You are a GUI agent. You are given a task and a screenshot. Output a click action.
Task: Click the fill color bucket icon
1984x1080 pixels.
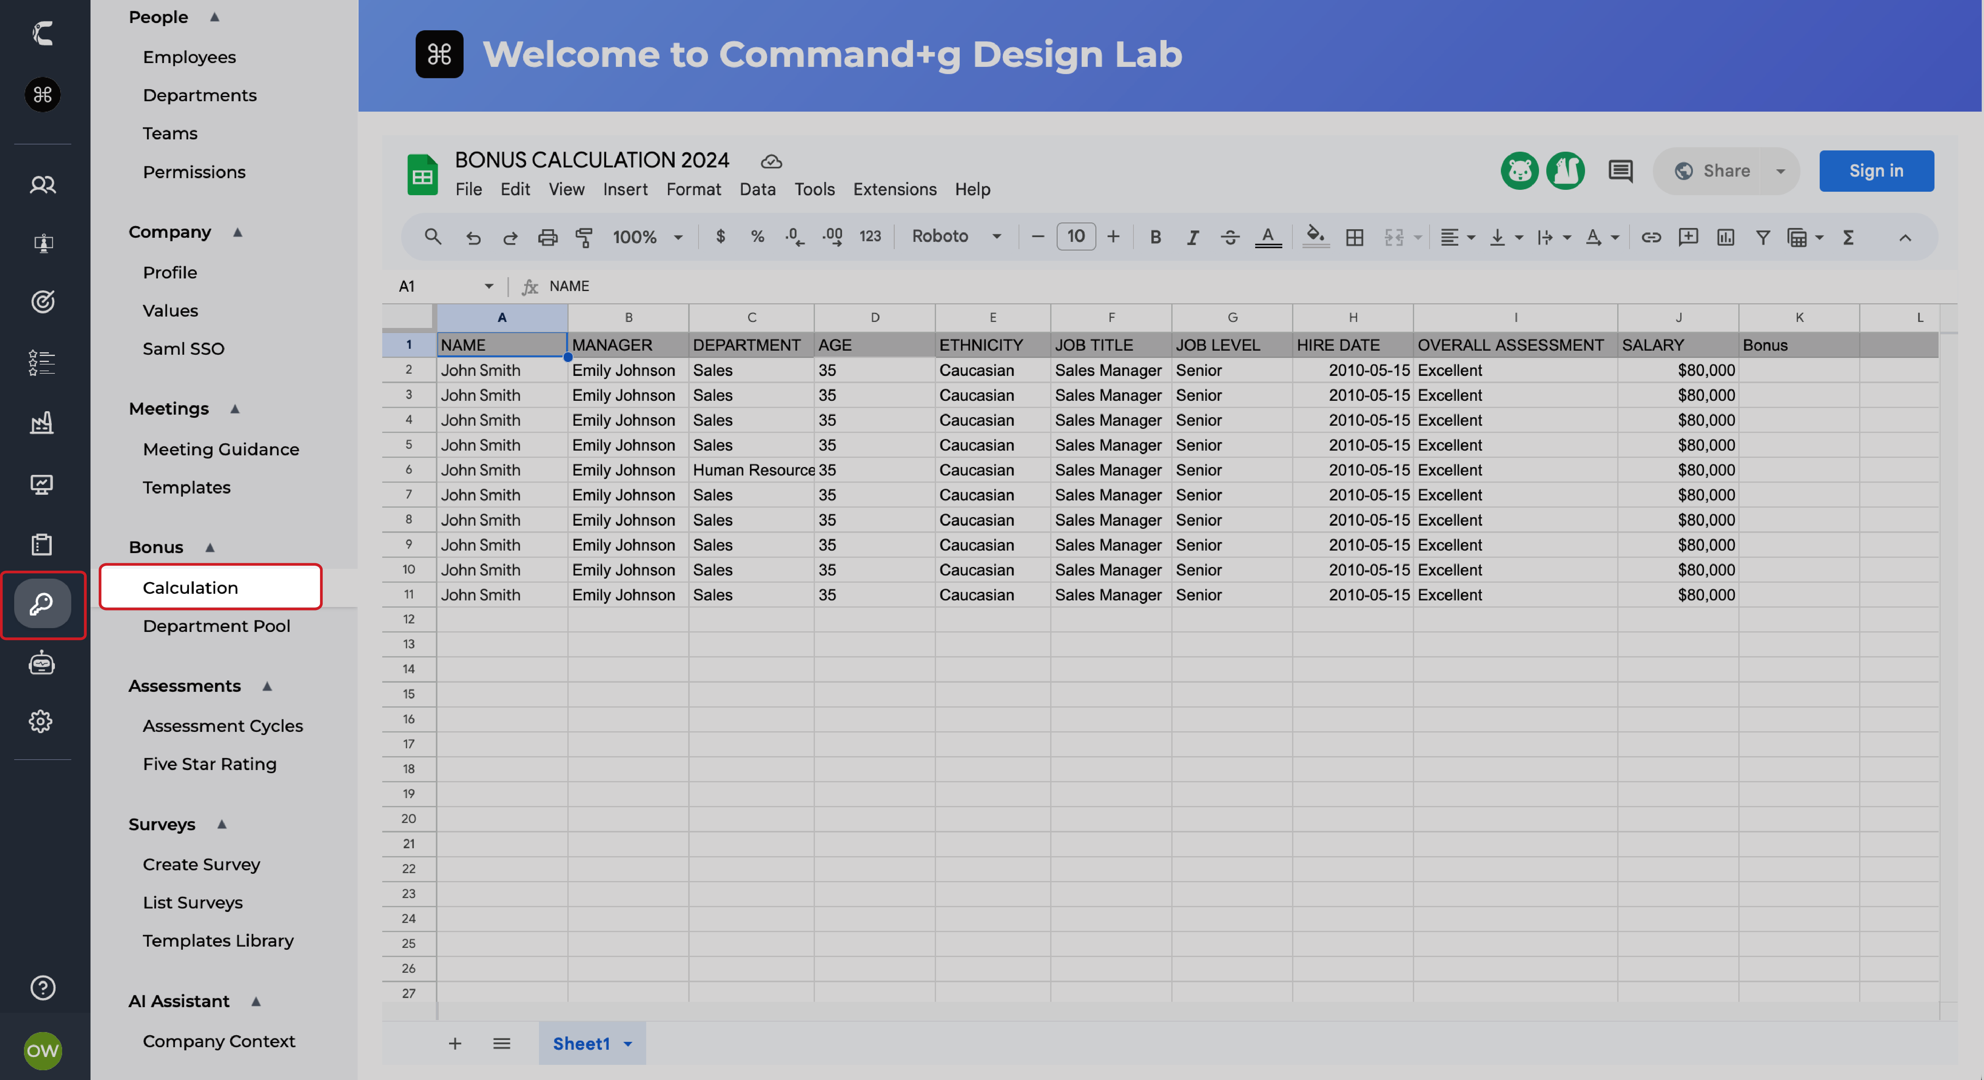coord(1315,236)
